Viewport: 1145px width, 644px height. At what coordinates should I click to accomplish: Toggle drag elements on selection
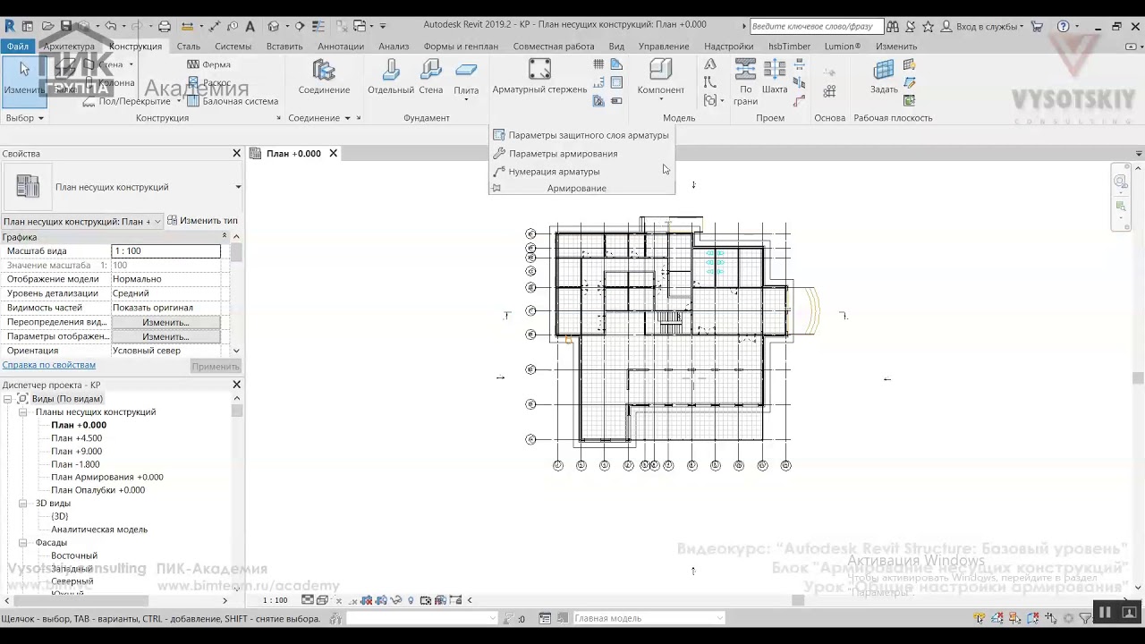tap(1051, 618)
